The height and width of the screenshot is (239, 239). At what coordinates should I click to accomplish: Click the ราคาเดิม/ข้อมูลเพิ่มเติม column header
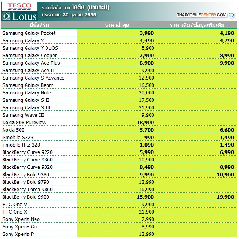click(197, 25)
